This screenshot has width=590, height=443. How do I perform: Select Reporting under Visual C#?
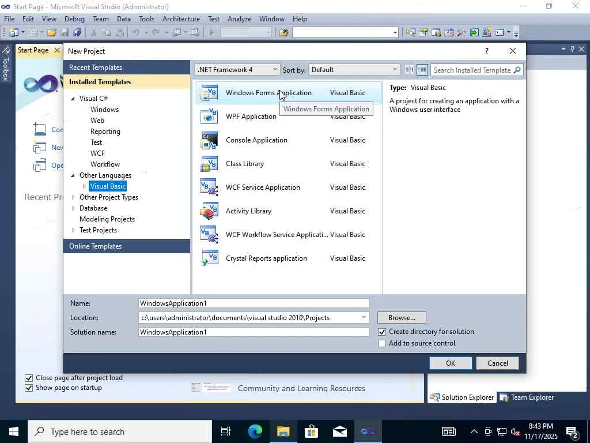(105, 132)
